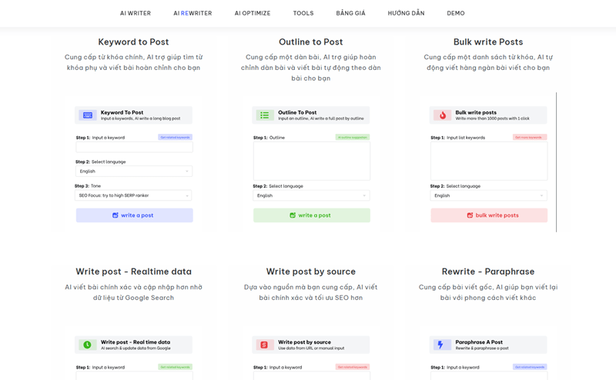Click the blue Get related keywords tag
The height and width of the screenshot is (380, 616).
point(176,138)
